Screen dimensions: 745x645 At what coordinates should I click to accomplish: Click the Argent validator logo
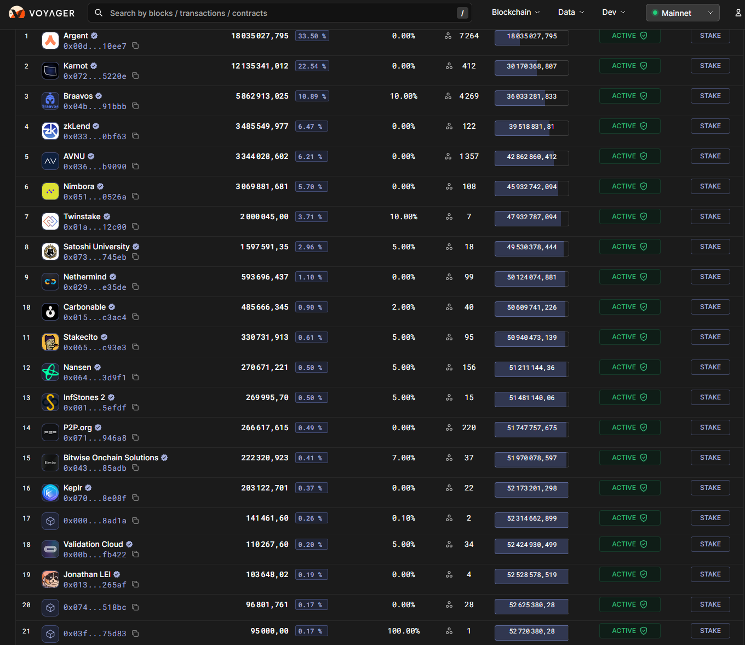(50, 41)
